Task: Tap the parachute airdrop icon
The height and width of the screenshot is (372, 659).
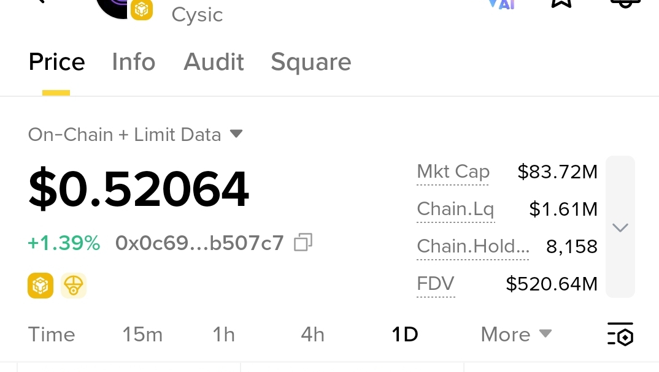Action: (x=74, y=286)
